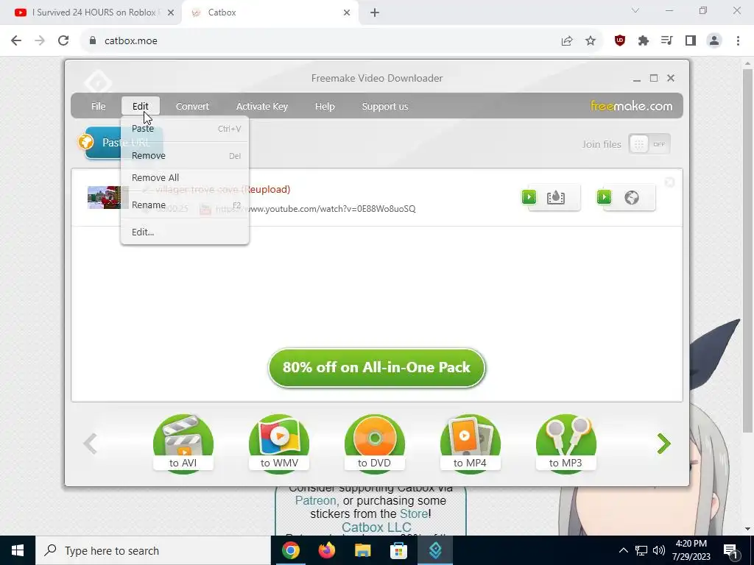Click the globe icon button on video row

tap(631, 197)
